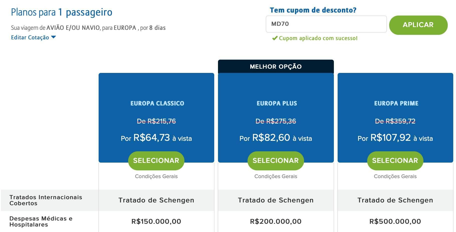Open Condições Gerais for Europa Prime

395,176
